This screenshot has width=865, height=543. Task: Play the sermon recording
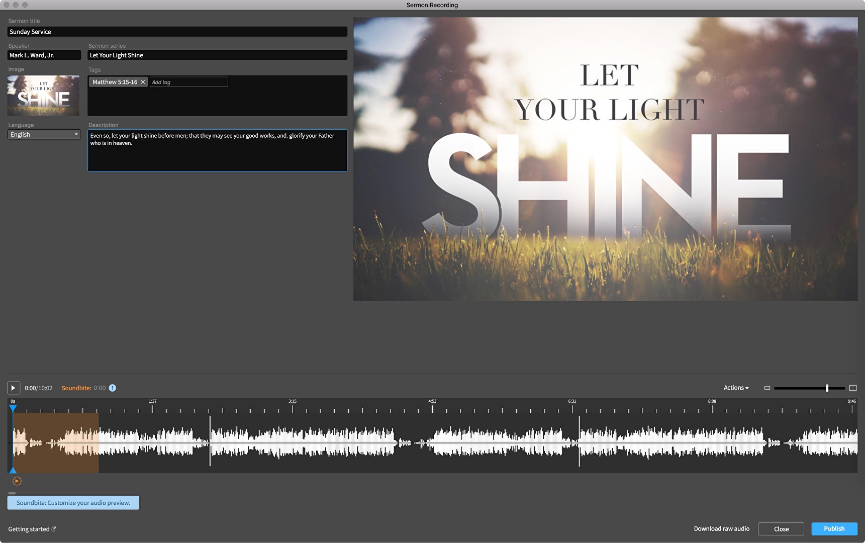point(14,388)
